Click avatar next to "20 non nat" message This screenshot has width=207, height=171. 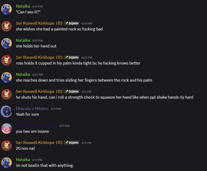tap(7, 146)
